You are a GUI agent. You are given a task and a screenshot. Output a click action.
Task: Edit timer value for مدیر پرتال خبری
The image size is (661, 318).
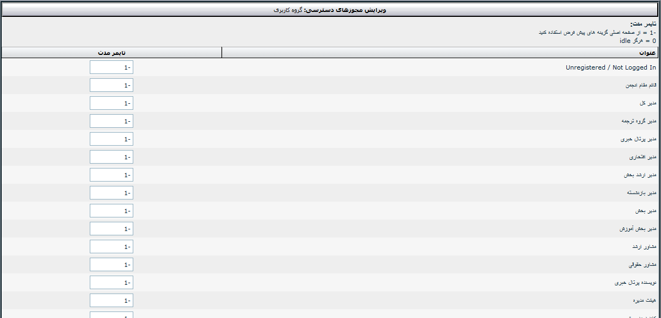click(112, 139)
